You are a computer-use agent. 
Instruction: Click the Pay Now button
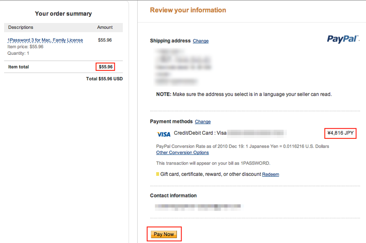click(x=164, y=234)
